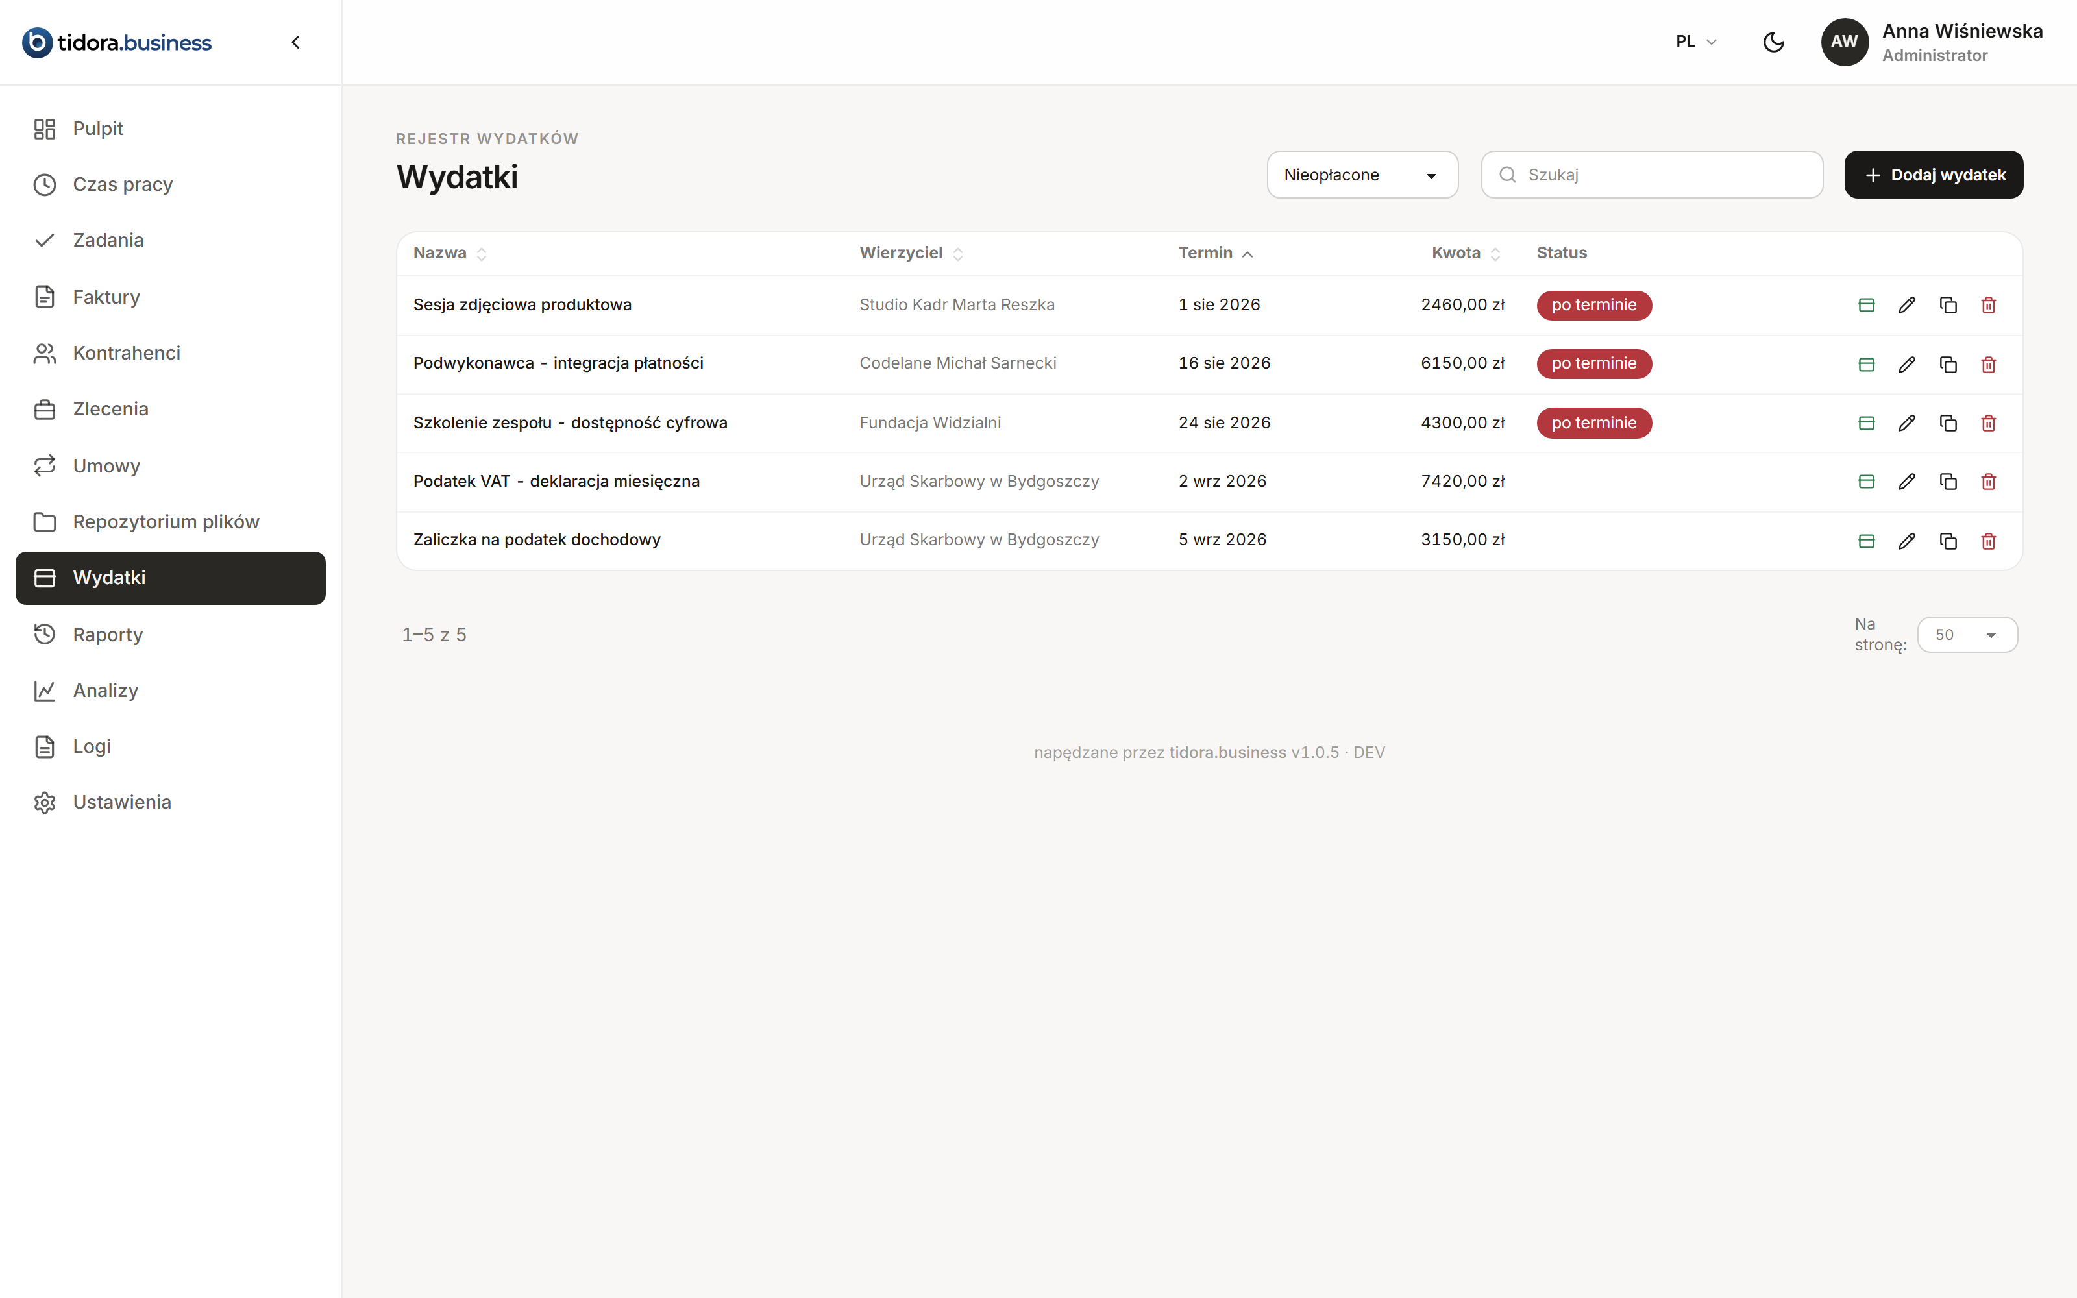Open the Nieopłacone status filter dropdown
Viewport: 2077px width, 1298px height.
pos(1362,175)
